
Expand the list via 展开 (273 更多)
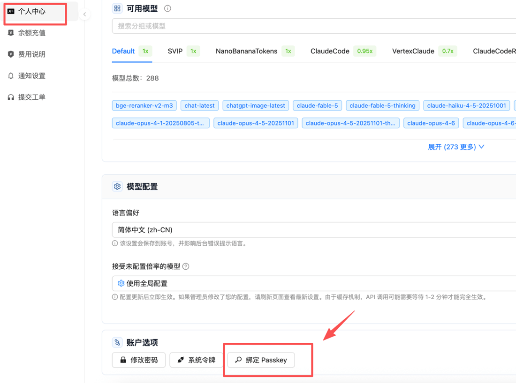[x=456, y=147]
